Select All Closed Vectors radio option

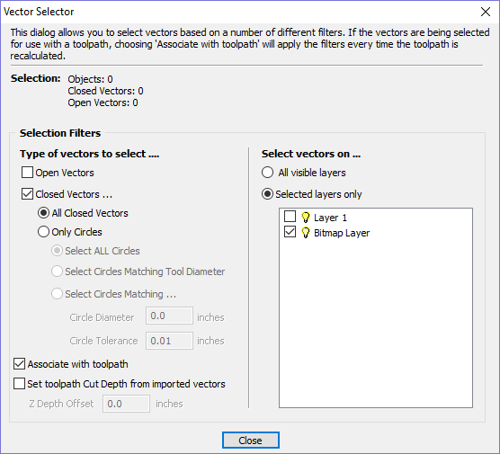[x=43, y=213]
